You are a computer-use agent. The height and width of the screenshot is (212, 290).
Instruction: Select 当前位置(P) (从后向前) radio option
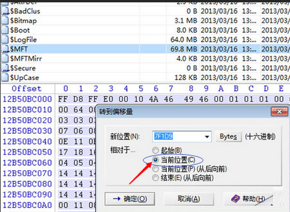155,169
